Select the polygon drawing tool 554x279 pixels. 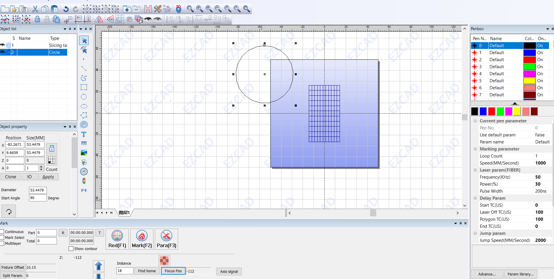84,115
